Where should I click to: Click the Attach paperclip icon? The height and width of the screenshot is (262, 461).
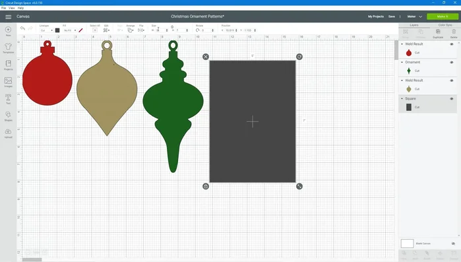427,253
